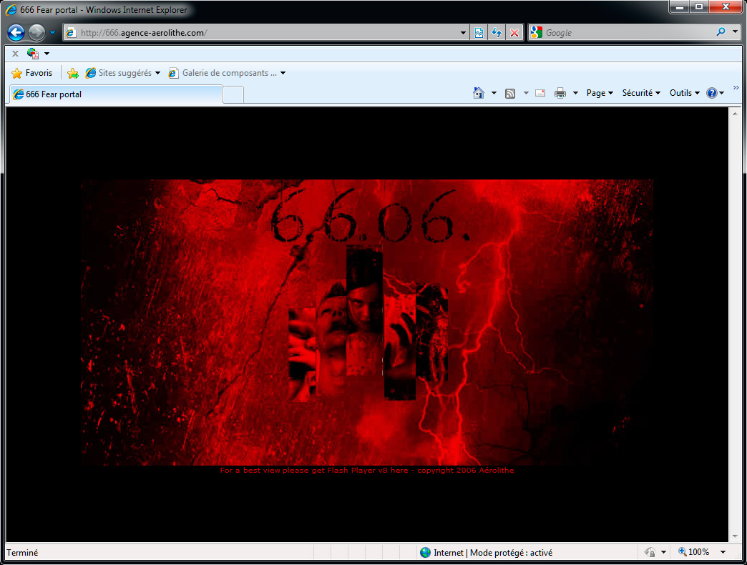
Task: Click the browser Back arrow button
Action: point(16,32)
